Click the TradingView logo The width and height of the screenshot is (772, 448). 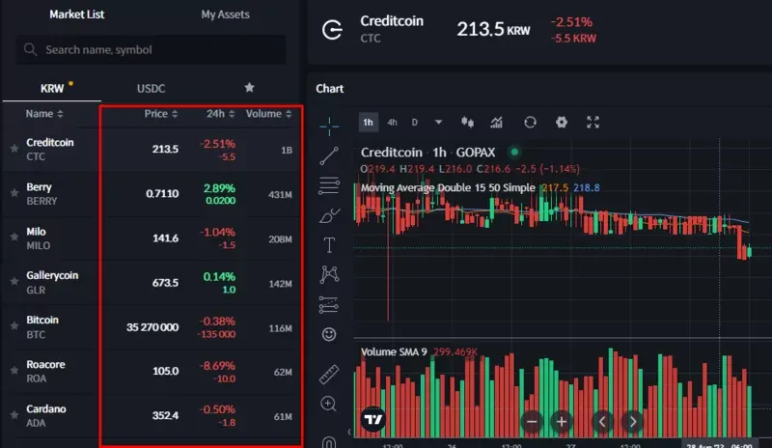(x=372, y=419)
